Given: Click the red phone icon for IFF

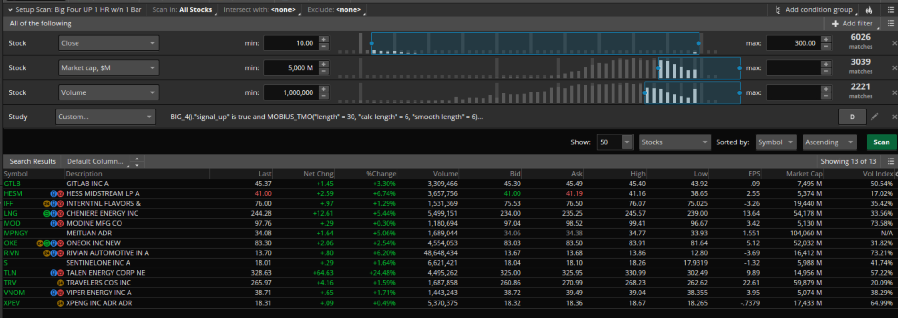Looking at the screenshot, I should pyautogui.click(x=60, y=204).
